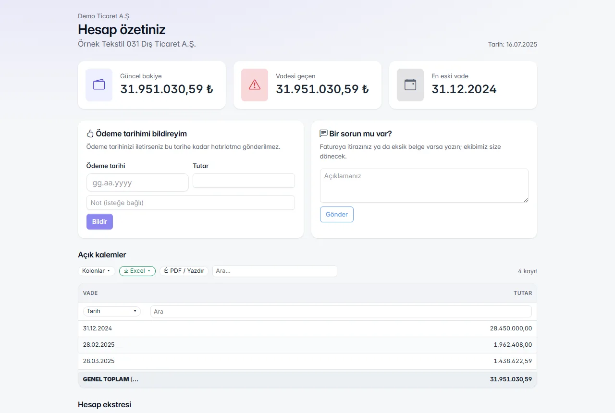Screen dimensions: 615x413
Task: Click the calendar icon beside En eski vade
Action: (410, 85)
